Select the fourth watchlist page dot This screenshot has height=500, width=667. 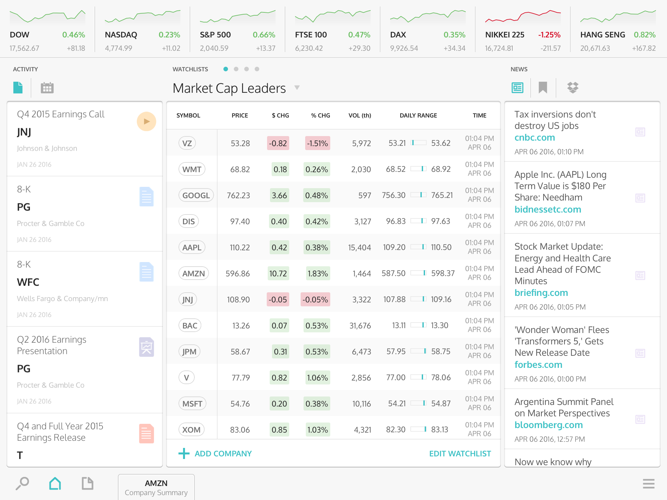(x=257, y=69)
